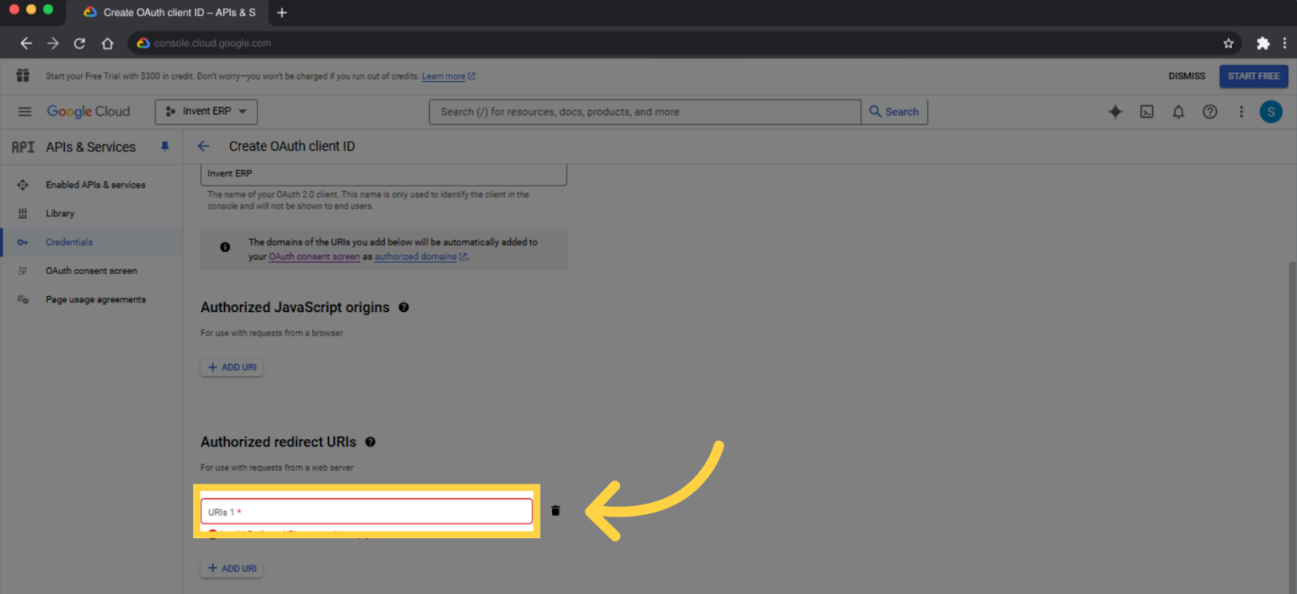Open the browser three-dot menu

pos(1285,43)
